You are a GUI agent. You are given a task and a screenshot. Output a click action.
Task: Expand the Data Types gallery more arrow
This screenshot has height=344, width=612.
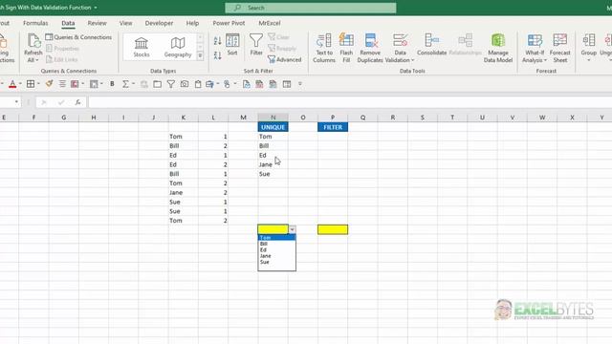(200, 56)
